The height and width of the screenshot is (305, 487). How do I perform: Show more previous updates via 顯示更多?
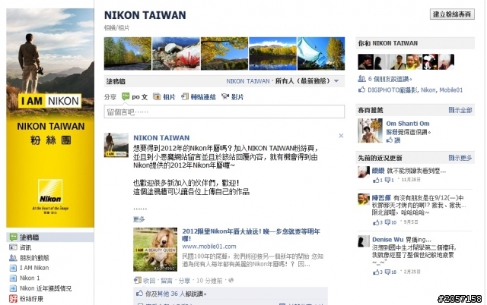[x=460, y=158]
